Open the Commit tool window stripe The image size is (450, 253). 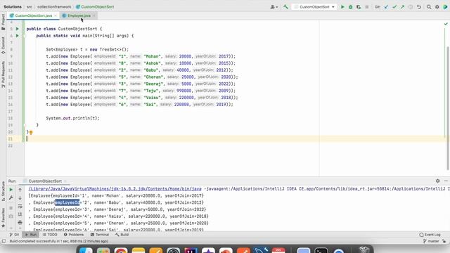tap(3, 46)
